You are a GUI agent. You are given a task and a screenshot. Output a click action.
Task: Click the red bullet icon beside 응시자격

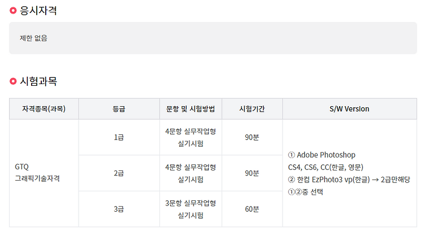[13, 11]
